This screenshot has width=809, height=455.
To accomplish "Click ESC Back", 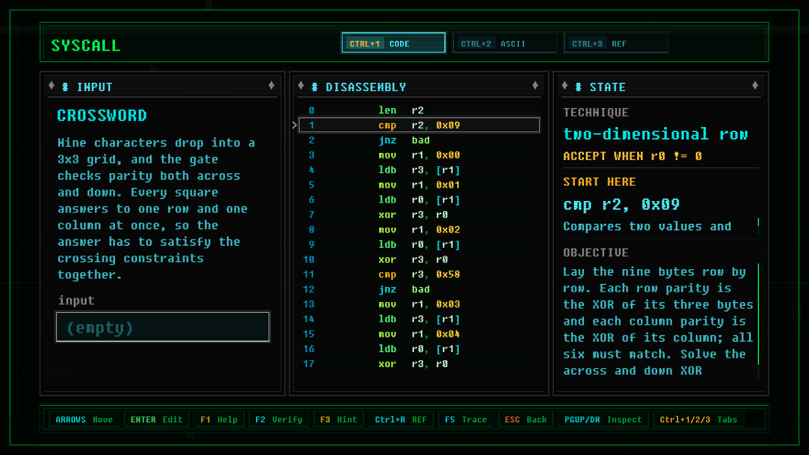I will click(526, 420).
